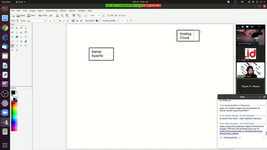Click the Stop Share button
The image size is (267, 150).
(153, 5)
